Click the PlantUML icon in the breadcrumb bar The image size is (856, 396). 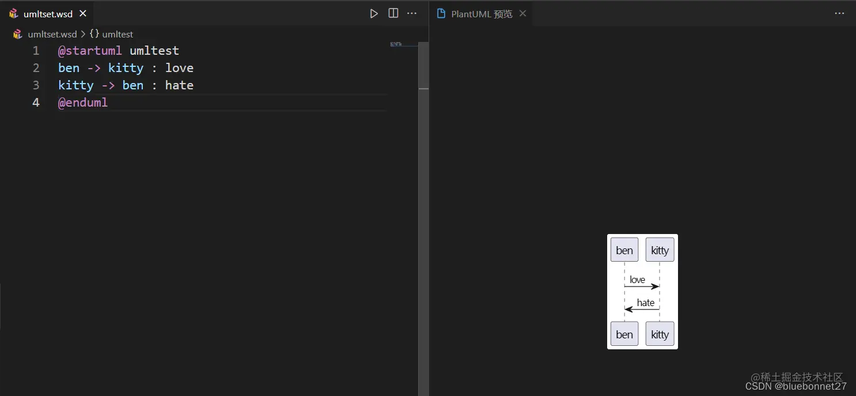click(17, 34)
